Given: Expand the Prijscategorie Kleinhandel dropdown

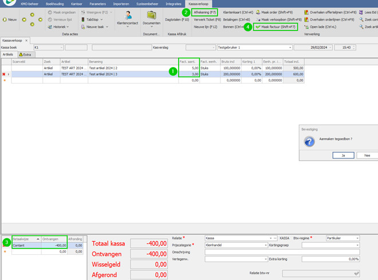Looking at the screenshot, I should 266,245.
